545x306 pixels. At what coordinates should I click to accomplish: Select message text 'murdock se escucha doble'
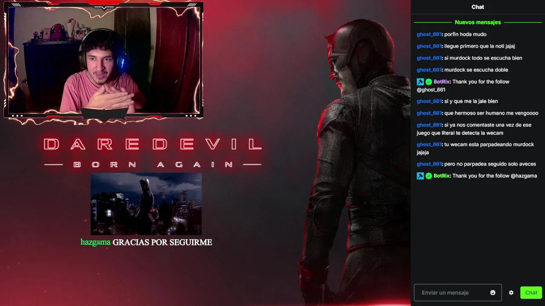pos(476,70)
